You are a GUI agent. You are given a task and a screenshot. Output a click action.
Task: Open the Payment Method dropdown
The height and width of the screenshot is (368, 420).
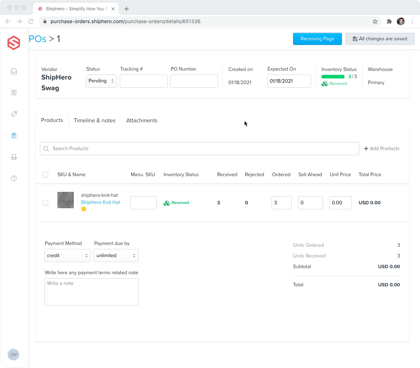click(x=67, y=256)
